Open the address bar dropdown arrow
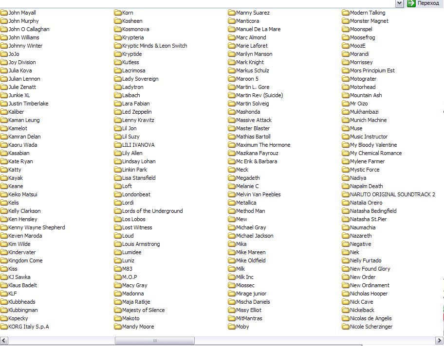Screen dimensions: 444x346 [399, 3]
